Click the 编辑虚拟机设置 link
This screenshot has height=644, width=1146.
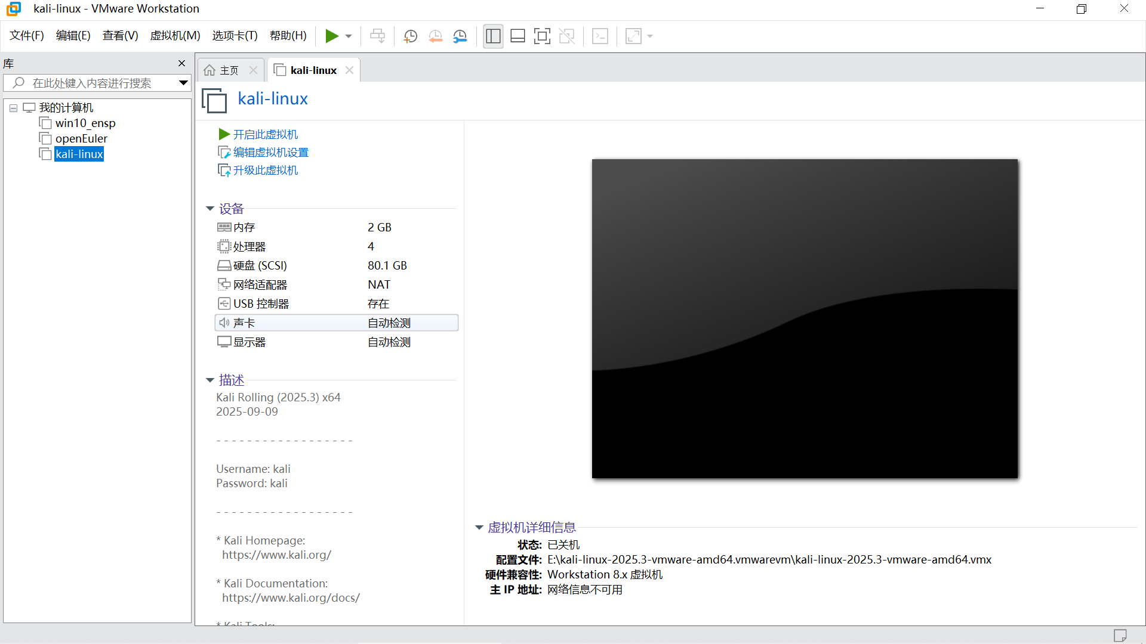click(270, 153)
